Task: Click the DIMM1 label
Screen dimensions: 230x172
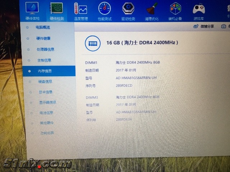Action: pyautogui.click(x=91, y=63)
